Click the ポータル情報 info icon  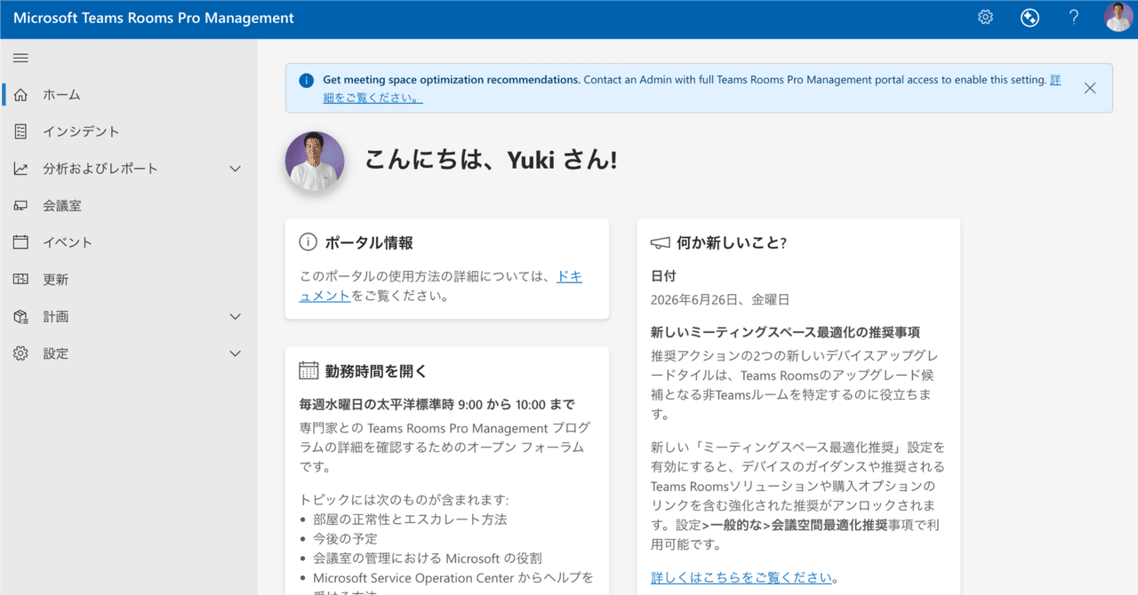(308, 242)
